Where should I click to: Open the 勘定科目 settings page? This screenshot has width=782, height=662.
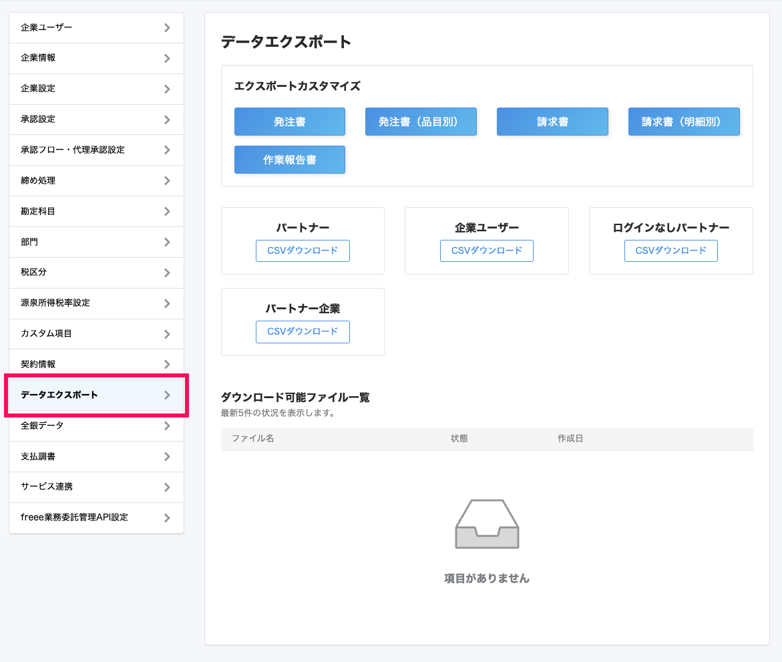tap(96, 211)
